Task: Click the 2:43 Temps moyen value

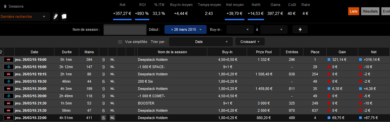Action: [x=209, y=14]
